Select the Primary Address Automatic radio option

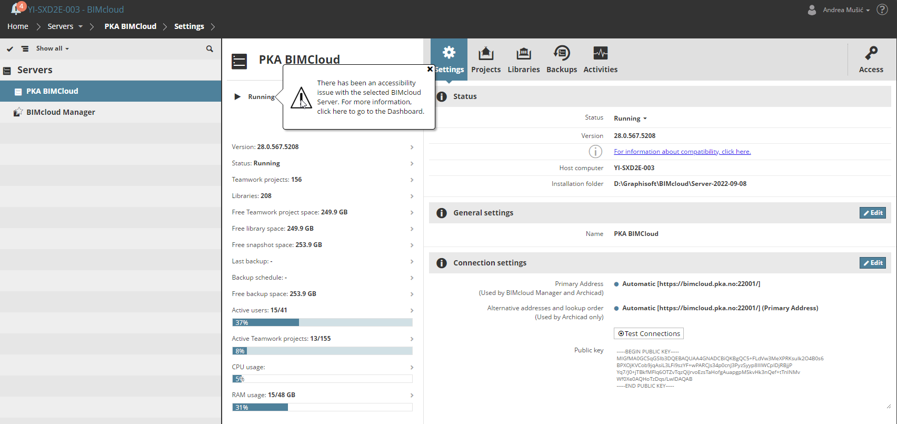616,284
